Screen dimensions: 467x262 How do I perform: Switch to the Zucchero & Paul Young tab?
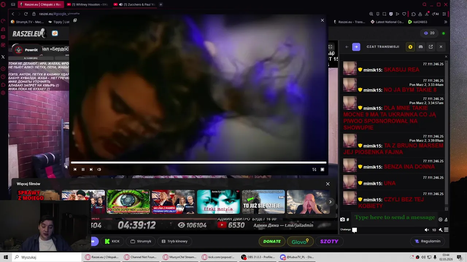pos(134,4)
